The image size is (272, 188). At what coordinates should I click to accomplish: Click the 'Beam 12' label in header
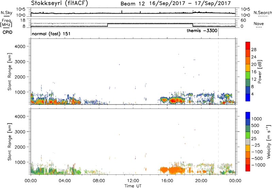[x=133, y=4]
